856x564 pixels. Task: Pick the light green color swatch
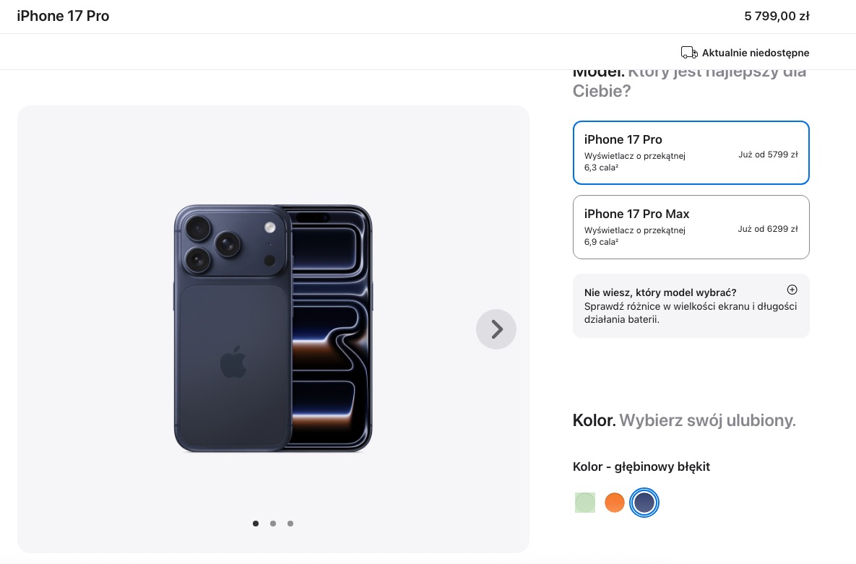click(x=584, y=503)
